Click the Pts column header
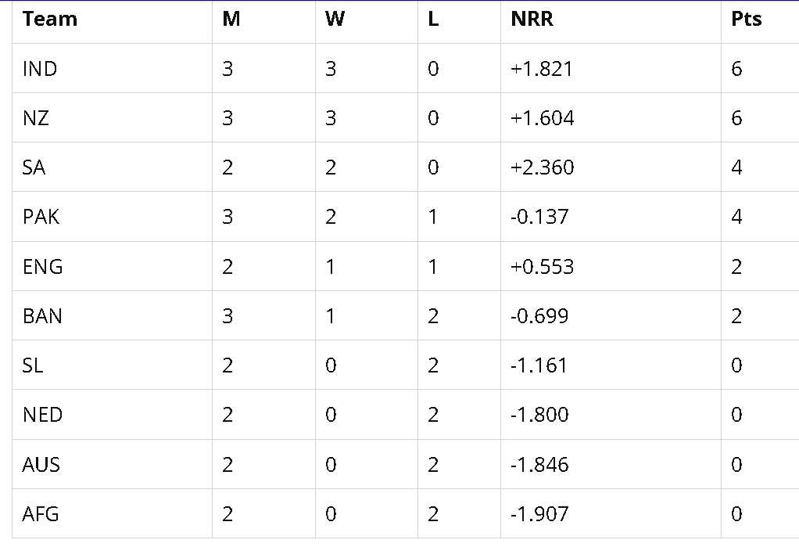799x547 pixels. (746, 20)
